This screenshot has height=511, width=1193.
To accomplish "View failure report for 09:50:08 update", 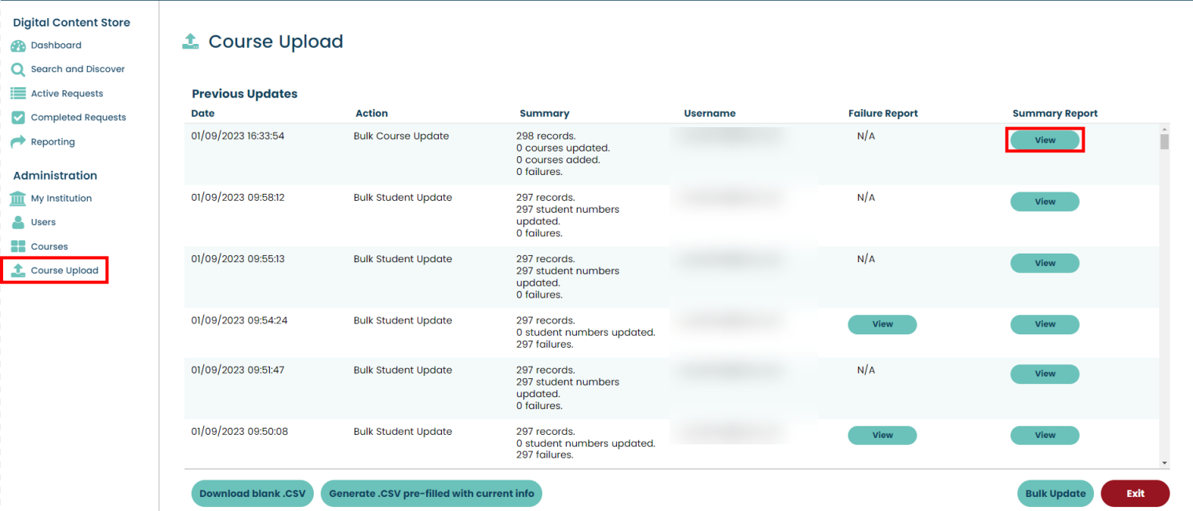I will pyautogui.click(x=882, y=435).
